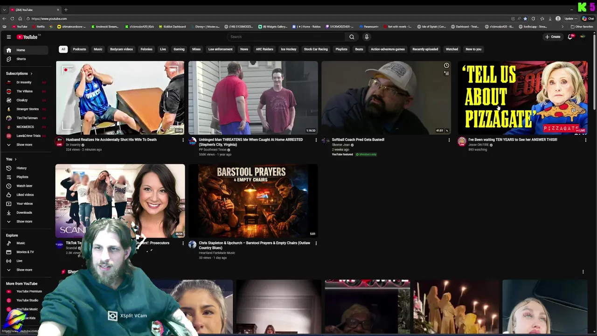
Task: Open options menu for Unhinged Man THREATENS video
Action: (316, 140)
